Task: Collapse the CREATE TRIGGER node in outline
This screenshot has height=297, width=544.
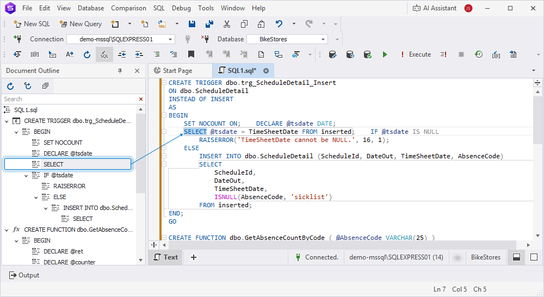Action: (7, 121)
